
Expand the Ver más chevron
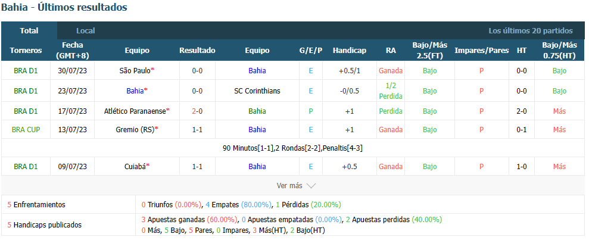[311, 186]
